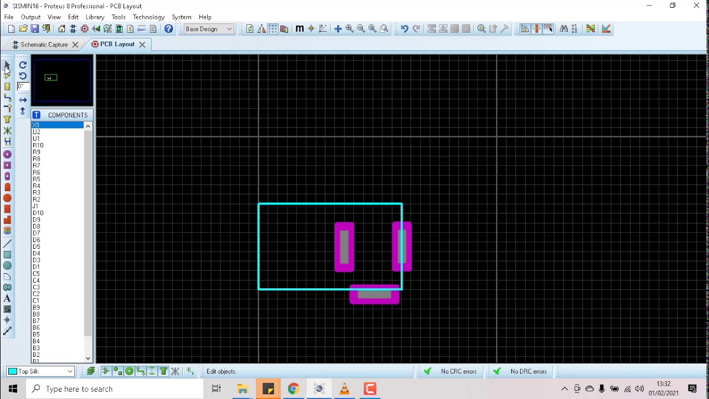This screenshot has height=399, width=709.
Task: Click the rotation angle input field
Action: 23,86
